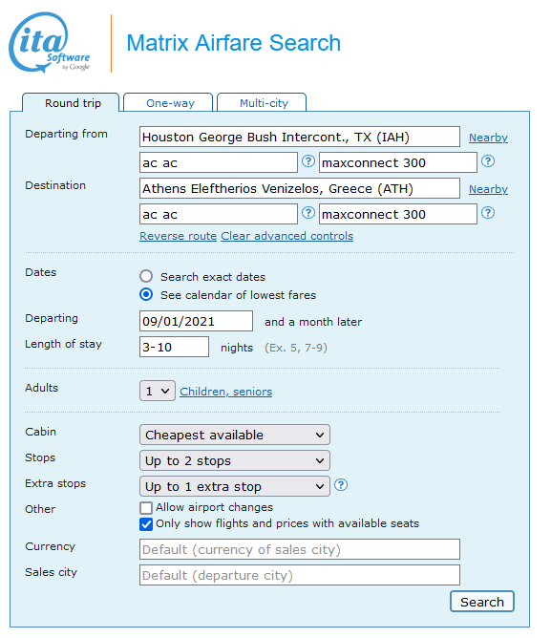The height and width of the screenshot is (638, 551).
Task: Click the Departing from airport field with Houston IAH
Action: tap(300, 137)
